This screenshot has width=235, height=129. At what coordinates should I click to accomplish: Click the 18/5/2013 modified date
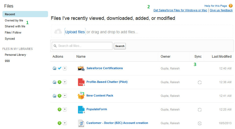225,123
